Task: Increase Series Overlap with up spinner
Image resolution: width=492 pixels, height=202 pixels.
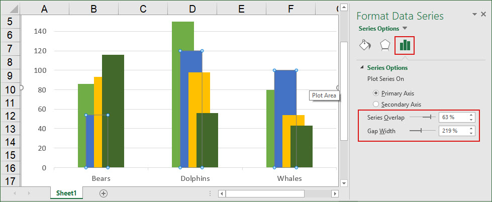Action: [x=471, y=115]
